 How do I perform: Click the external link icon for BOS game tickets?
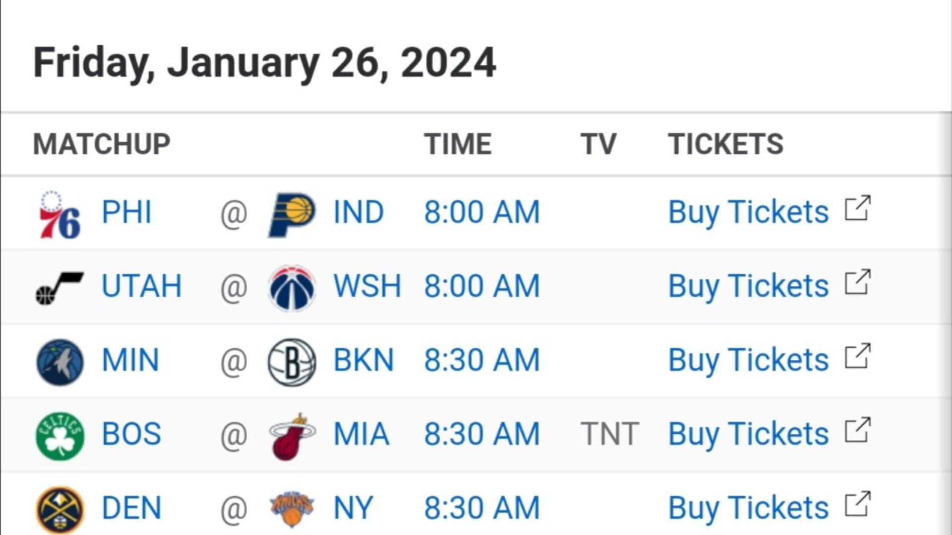point(858,430)
